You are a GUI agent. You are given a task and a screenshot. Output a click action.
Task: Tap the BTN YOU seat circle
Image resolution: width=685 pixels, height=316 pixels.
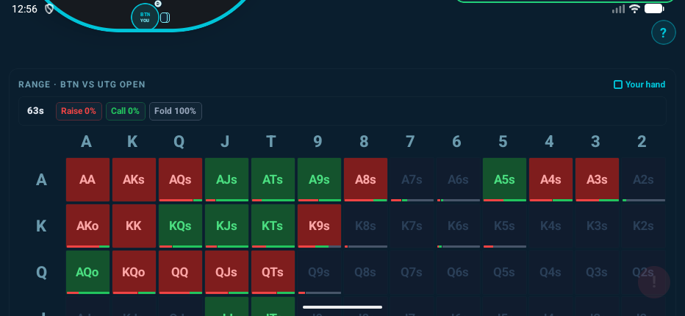(x=145, y=17)
